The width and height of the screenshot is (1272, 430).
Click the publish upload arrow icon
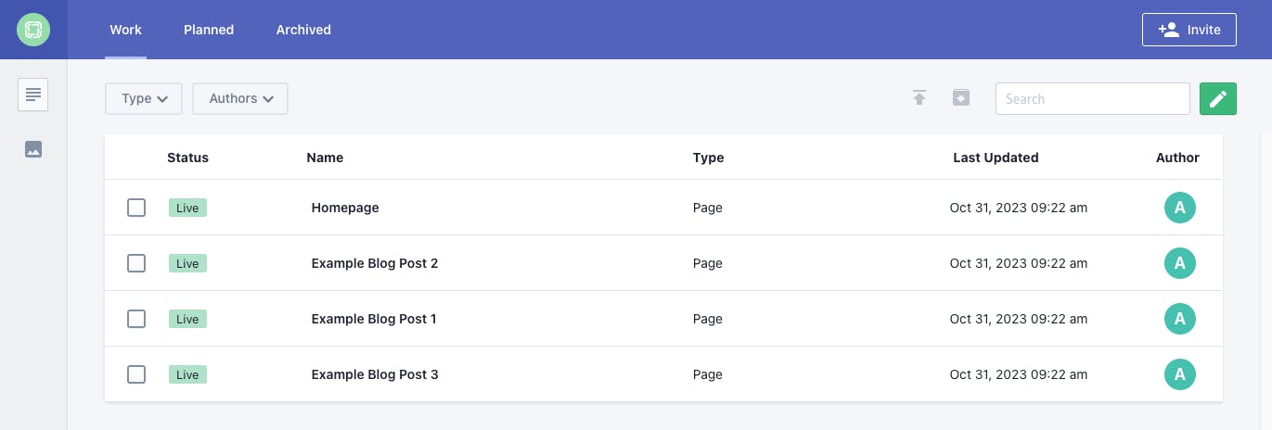click(x=919, y=98)
